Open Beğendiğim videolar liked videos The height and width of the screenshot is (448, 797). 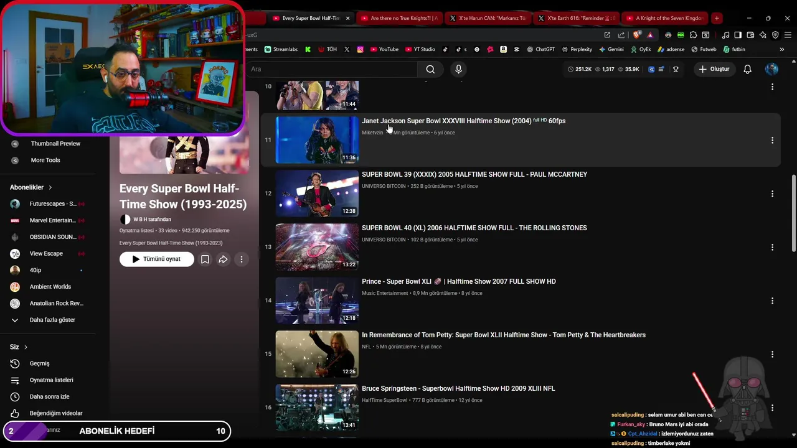coord(55,413)
